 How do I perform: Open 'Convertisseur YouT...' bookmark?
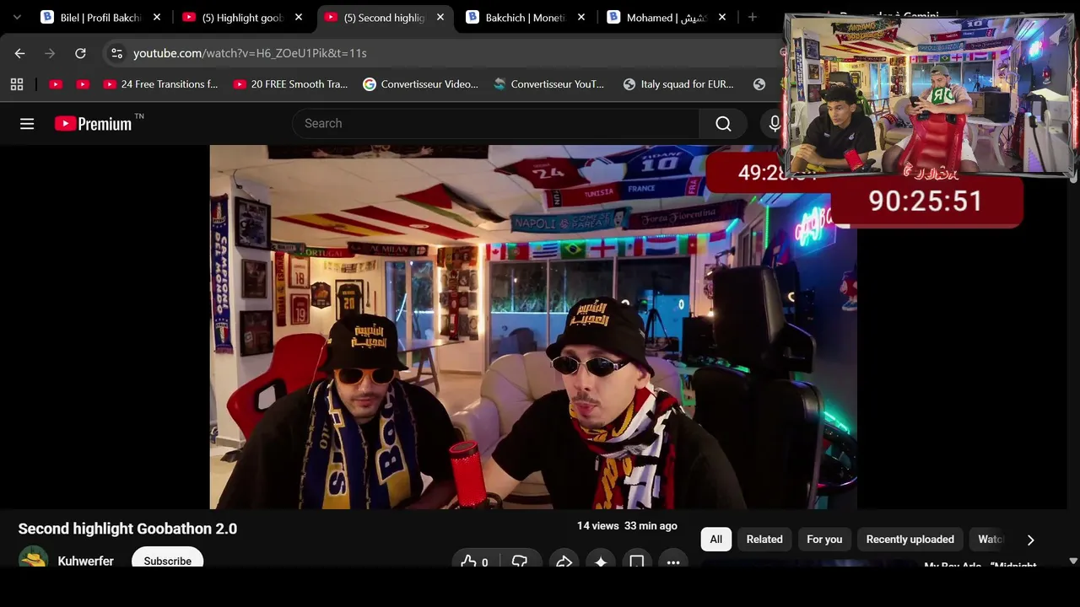[549, 84]
